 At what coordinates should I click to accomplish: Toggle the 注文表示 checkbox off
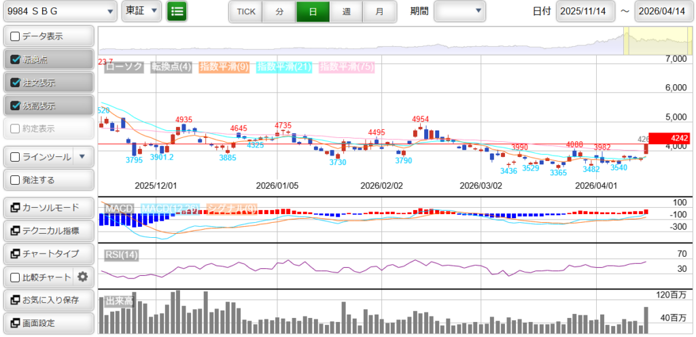(x=16, y=83)
